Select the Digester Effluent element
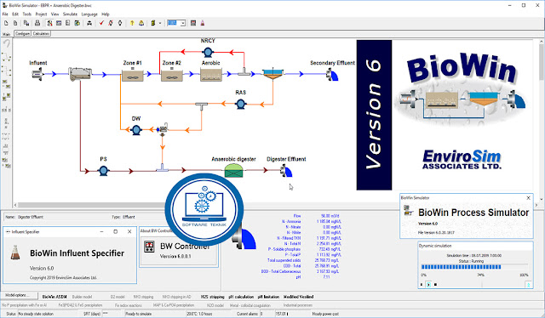Image resolution: width=545 pixels, height=318 pixels. point(286,171)
